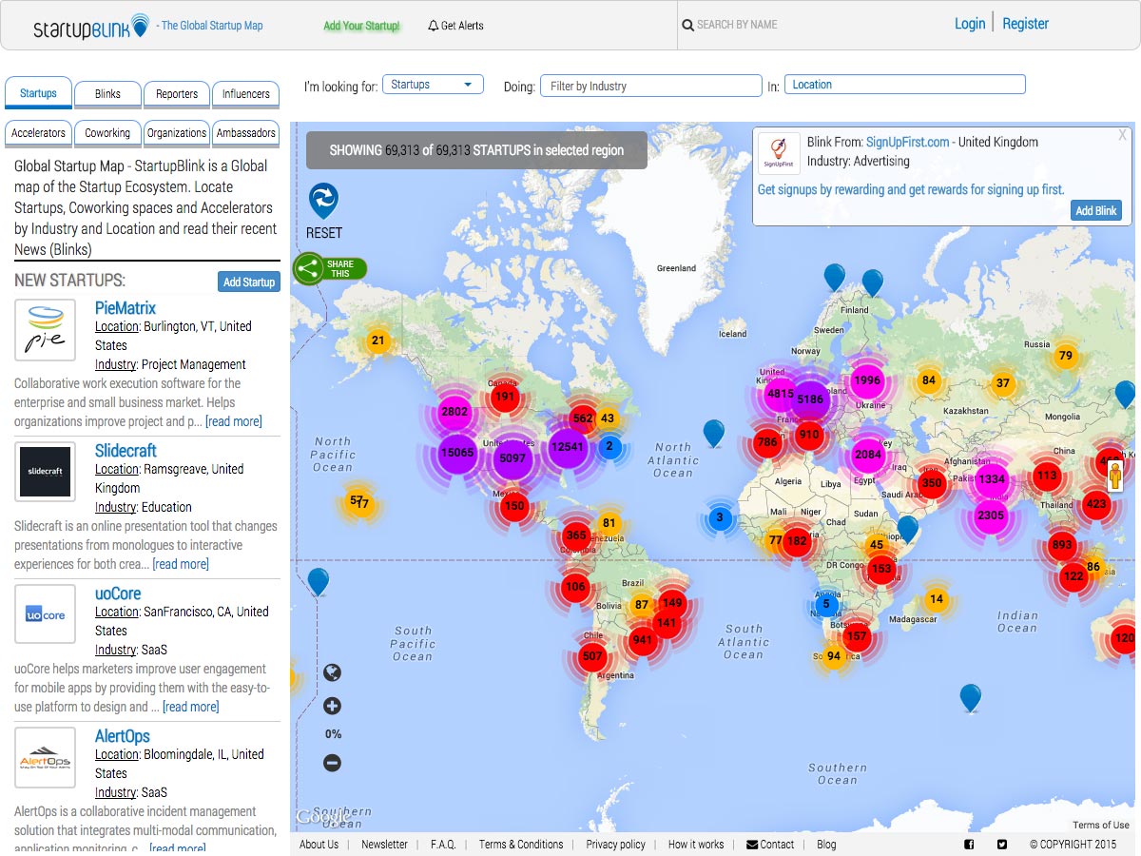The width and height of the screenshot is (1141, 856).
Task: Open the Ambassadors tab
Action: click(x=245, y=133)
